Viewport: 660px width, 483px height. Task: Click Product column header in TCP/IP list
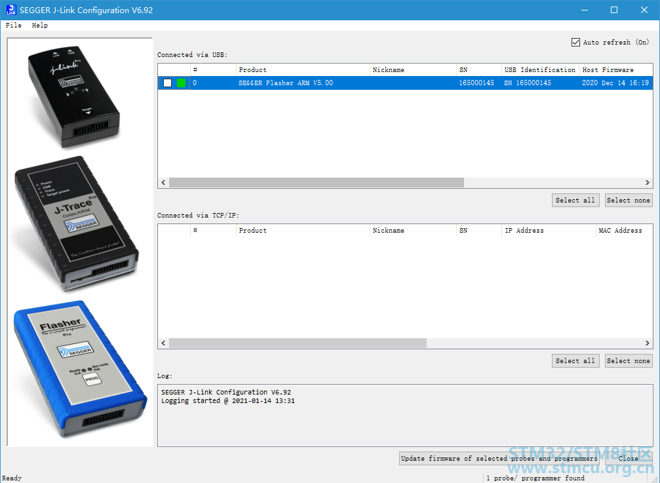[303, 231]
